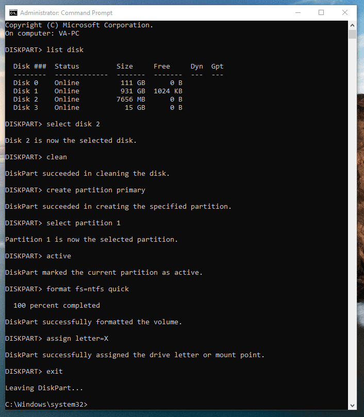Image resolution: width=364 pixels, height=417 pixels.
Task: Click the 'Dyn' column header
Action: [196, 66]
